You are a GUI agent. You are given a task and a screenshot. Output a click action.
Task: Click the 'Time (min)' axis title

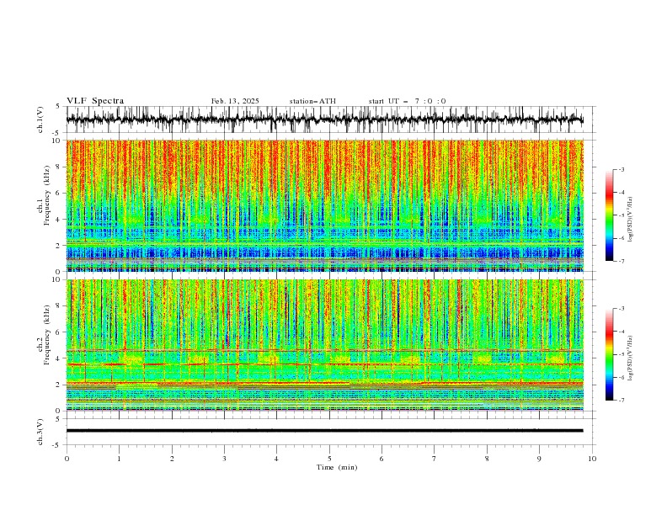tap(337, 467)
